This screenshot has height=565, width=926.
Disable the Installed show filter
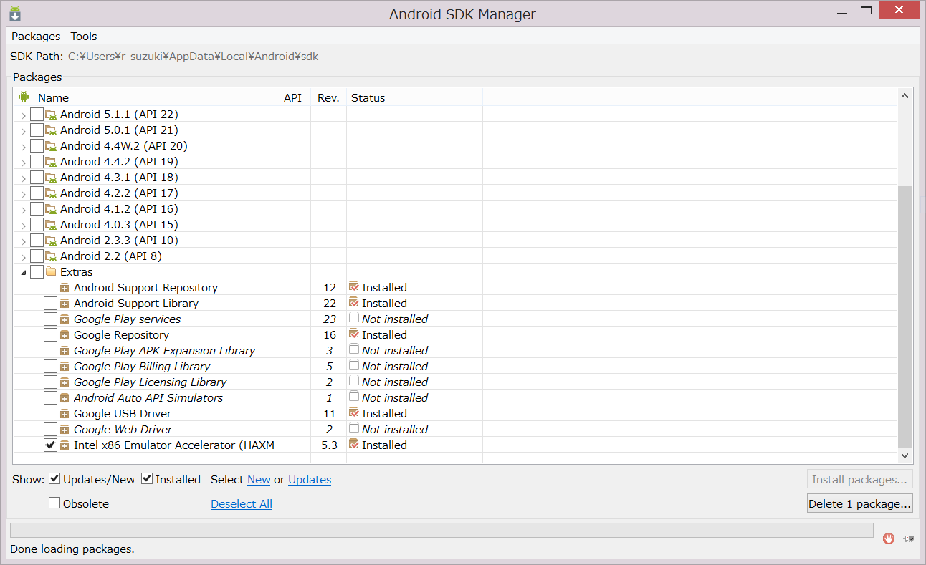tap(146, 478)
